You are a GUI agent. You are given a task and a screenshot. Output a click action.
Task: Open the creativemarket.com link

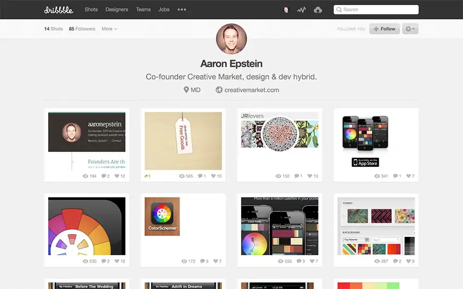coord(251,90)
